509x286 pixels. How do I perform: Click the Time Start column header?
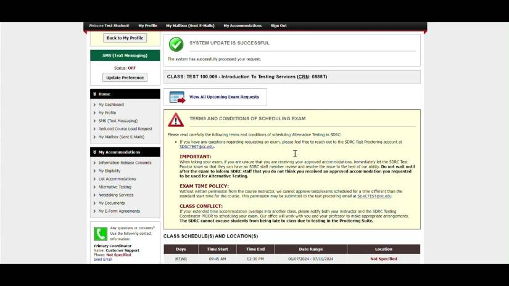click(x=218, y=250)
